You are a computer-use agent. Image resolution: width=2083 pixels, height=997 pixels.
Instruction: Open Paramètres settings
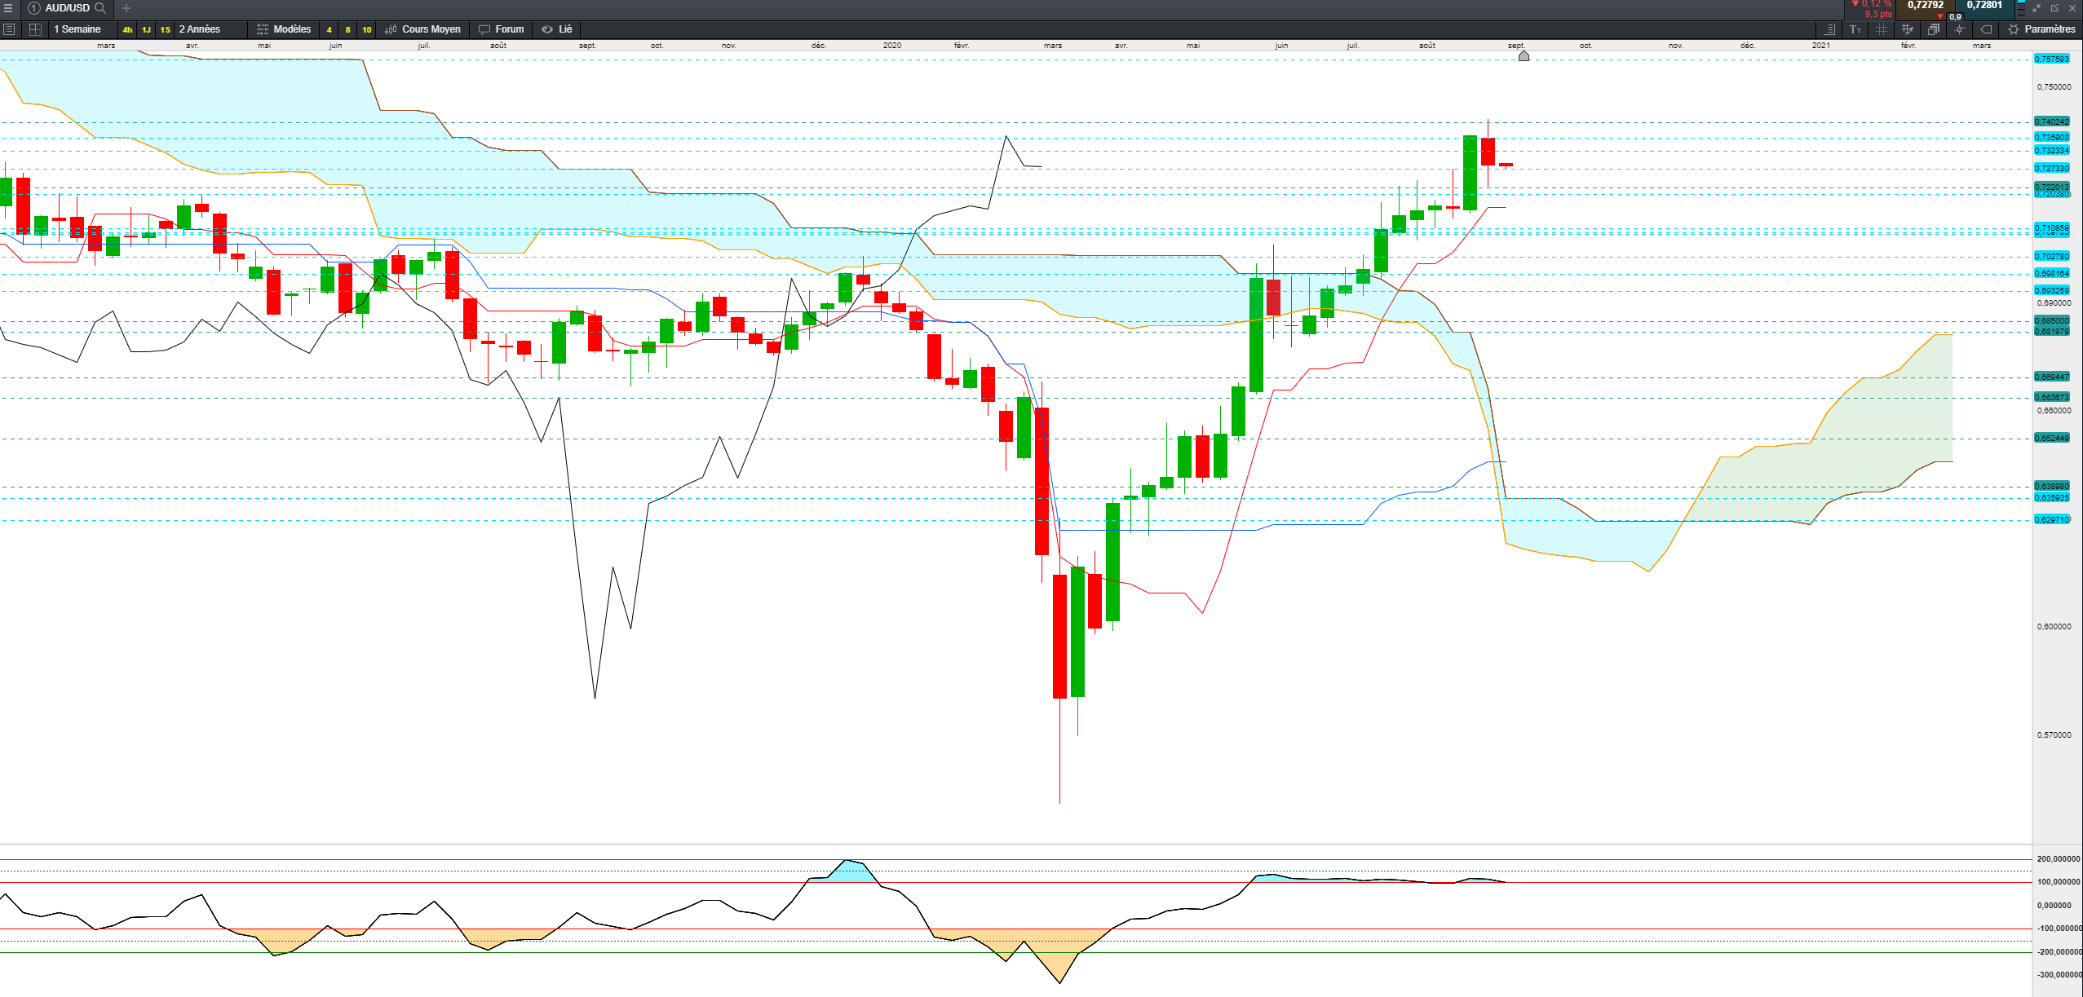pyautogui.click(x=2041, y=29)
